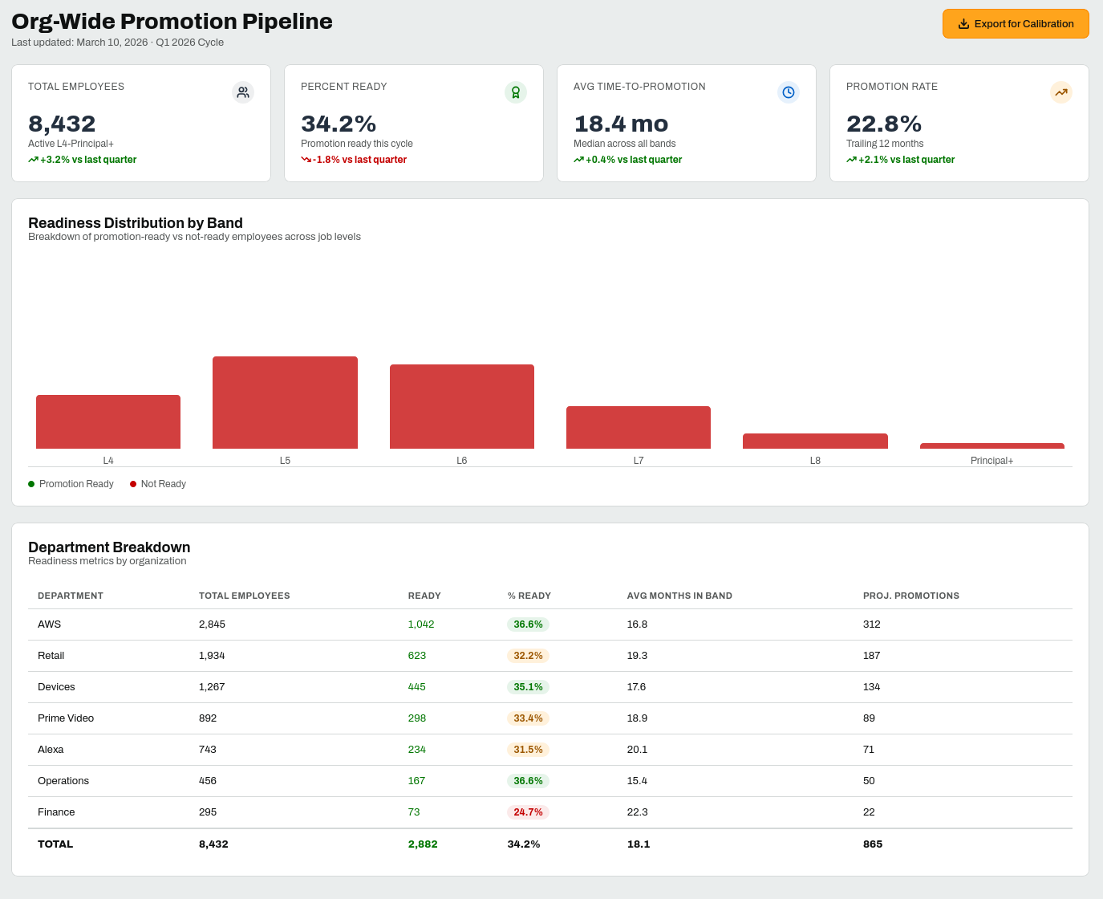Click the 33.4% badge in Prime Video row
The image size is (1103, 899).
click(x=528, y=718)
